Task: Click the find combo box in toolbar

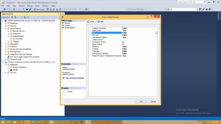Action: click(183, 9)
